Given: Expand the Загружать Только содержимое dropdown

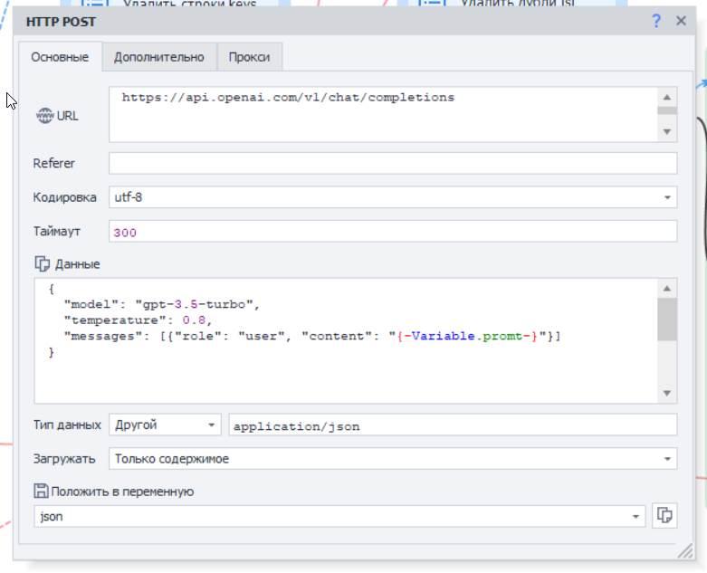Looking at the screenshot, I should 393,459.
